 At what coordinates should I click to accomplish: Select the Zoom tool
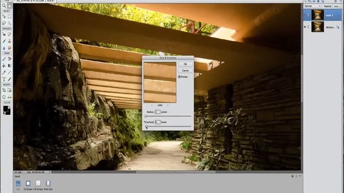[x=4, y=5]
